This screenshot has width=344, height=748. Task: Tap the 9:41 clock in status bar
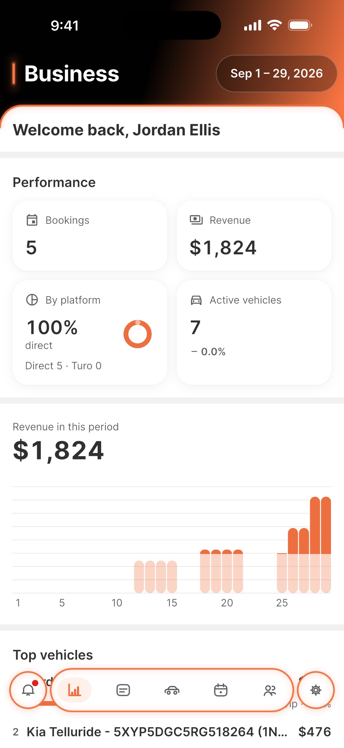[x=65, y=26]
